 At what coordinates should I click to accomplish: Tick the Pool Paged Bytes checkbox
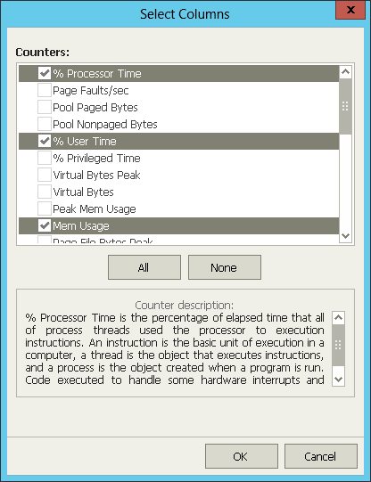point(45,107)
